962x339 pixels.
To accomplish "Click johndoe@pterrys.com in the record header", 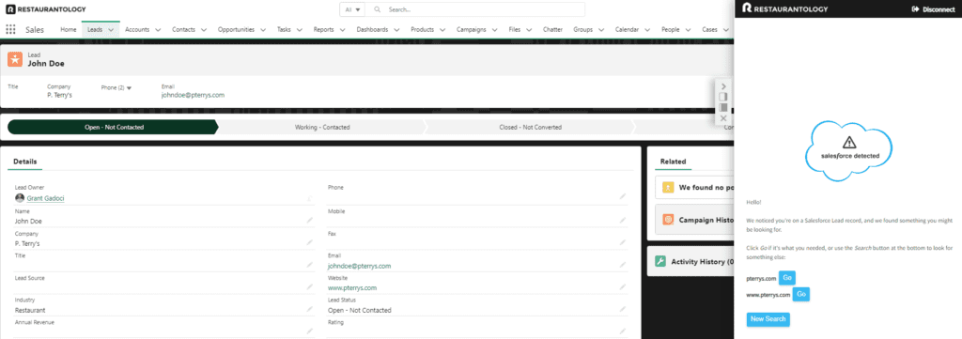I will point(193,95).
